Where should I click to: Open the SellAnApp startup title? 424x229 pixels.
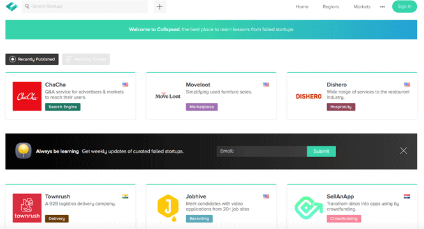point(340,197)
